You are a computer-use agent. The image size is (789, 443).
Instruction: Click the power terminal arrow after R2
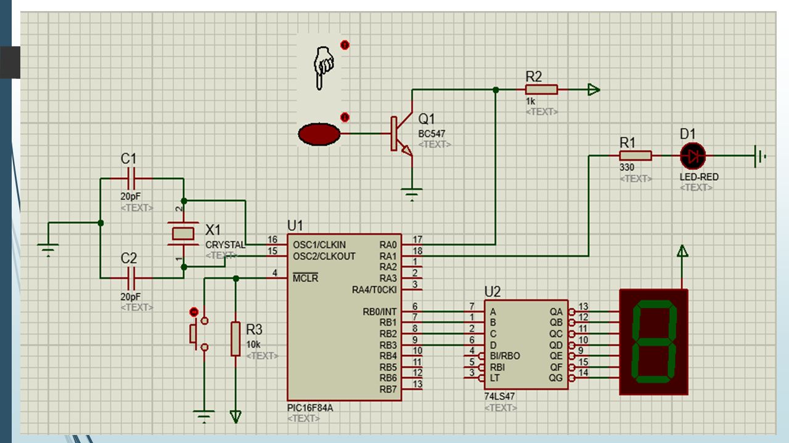(592, 90)
